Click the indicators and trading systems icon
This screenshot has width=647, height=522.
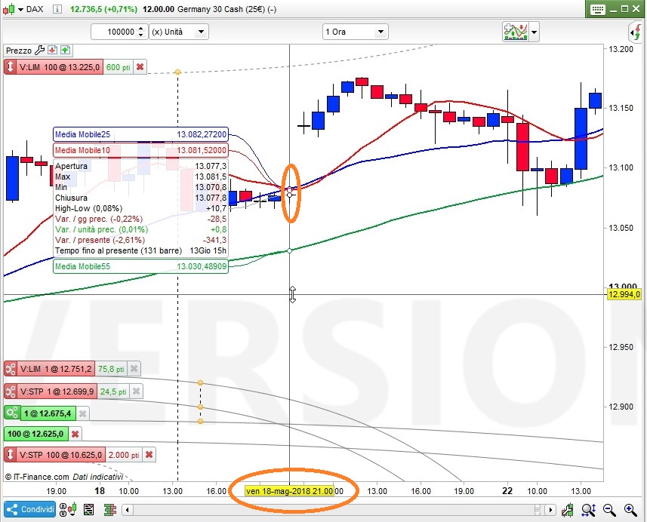[516, 32]
